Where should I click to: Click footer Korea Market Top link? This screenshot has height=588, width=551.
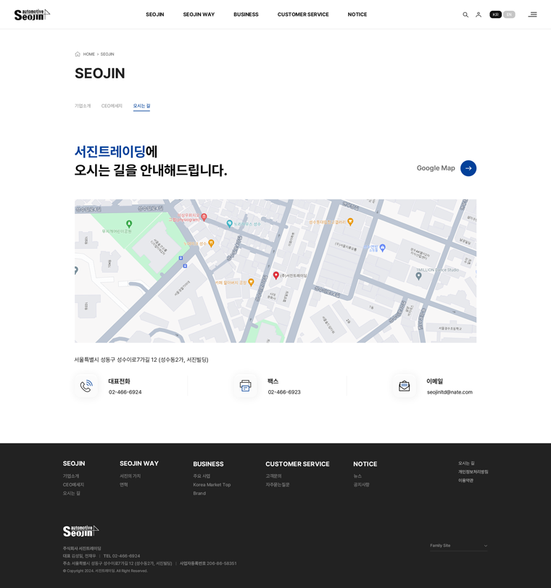click(x=212, y=484)
